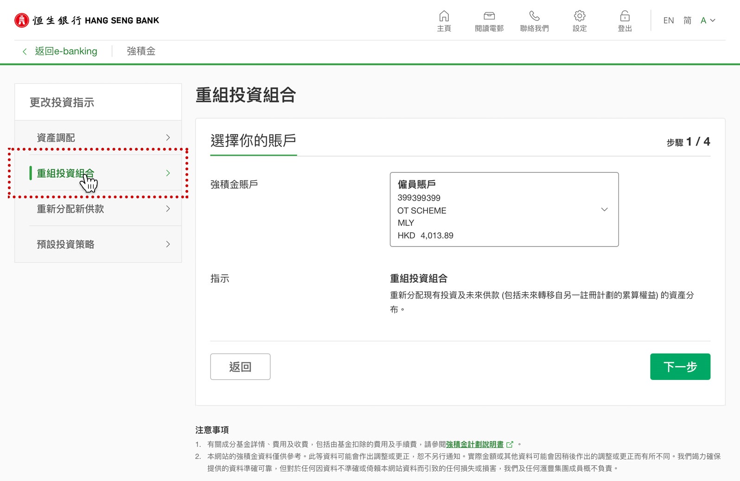This screenshot has width=740, height=481.
Task: Open 預設投資策略 sidebar item
Action: tap(65, 244)
